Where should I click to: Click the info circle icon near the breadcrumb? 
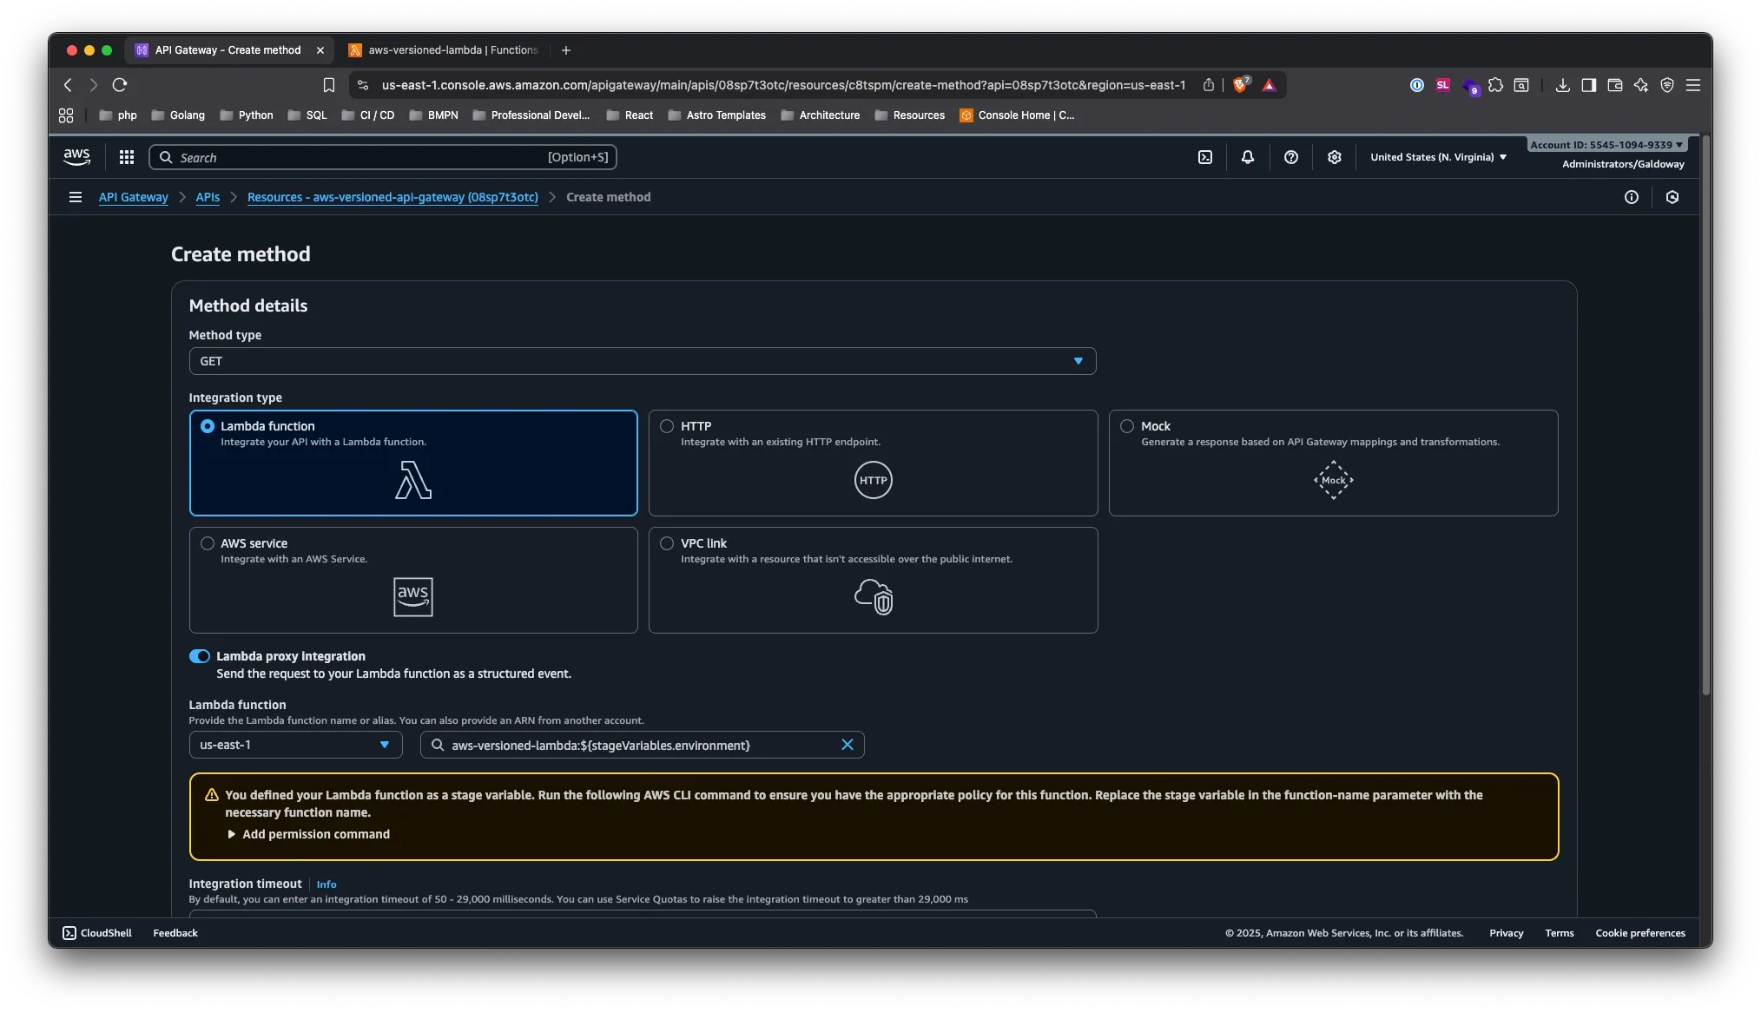1631,197
